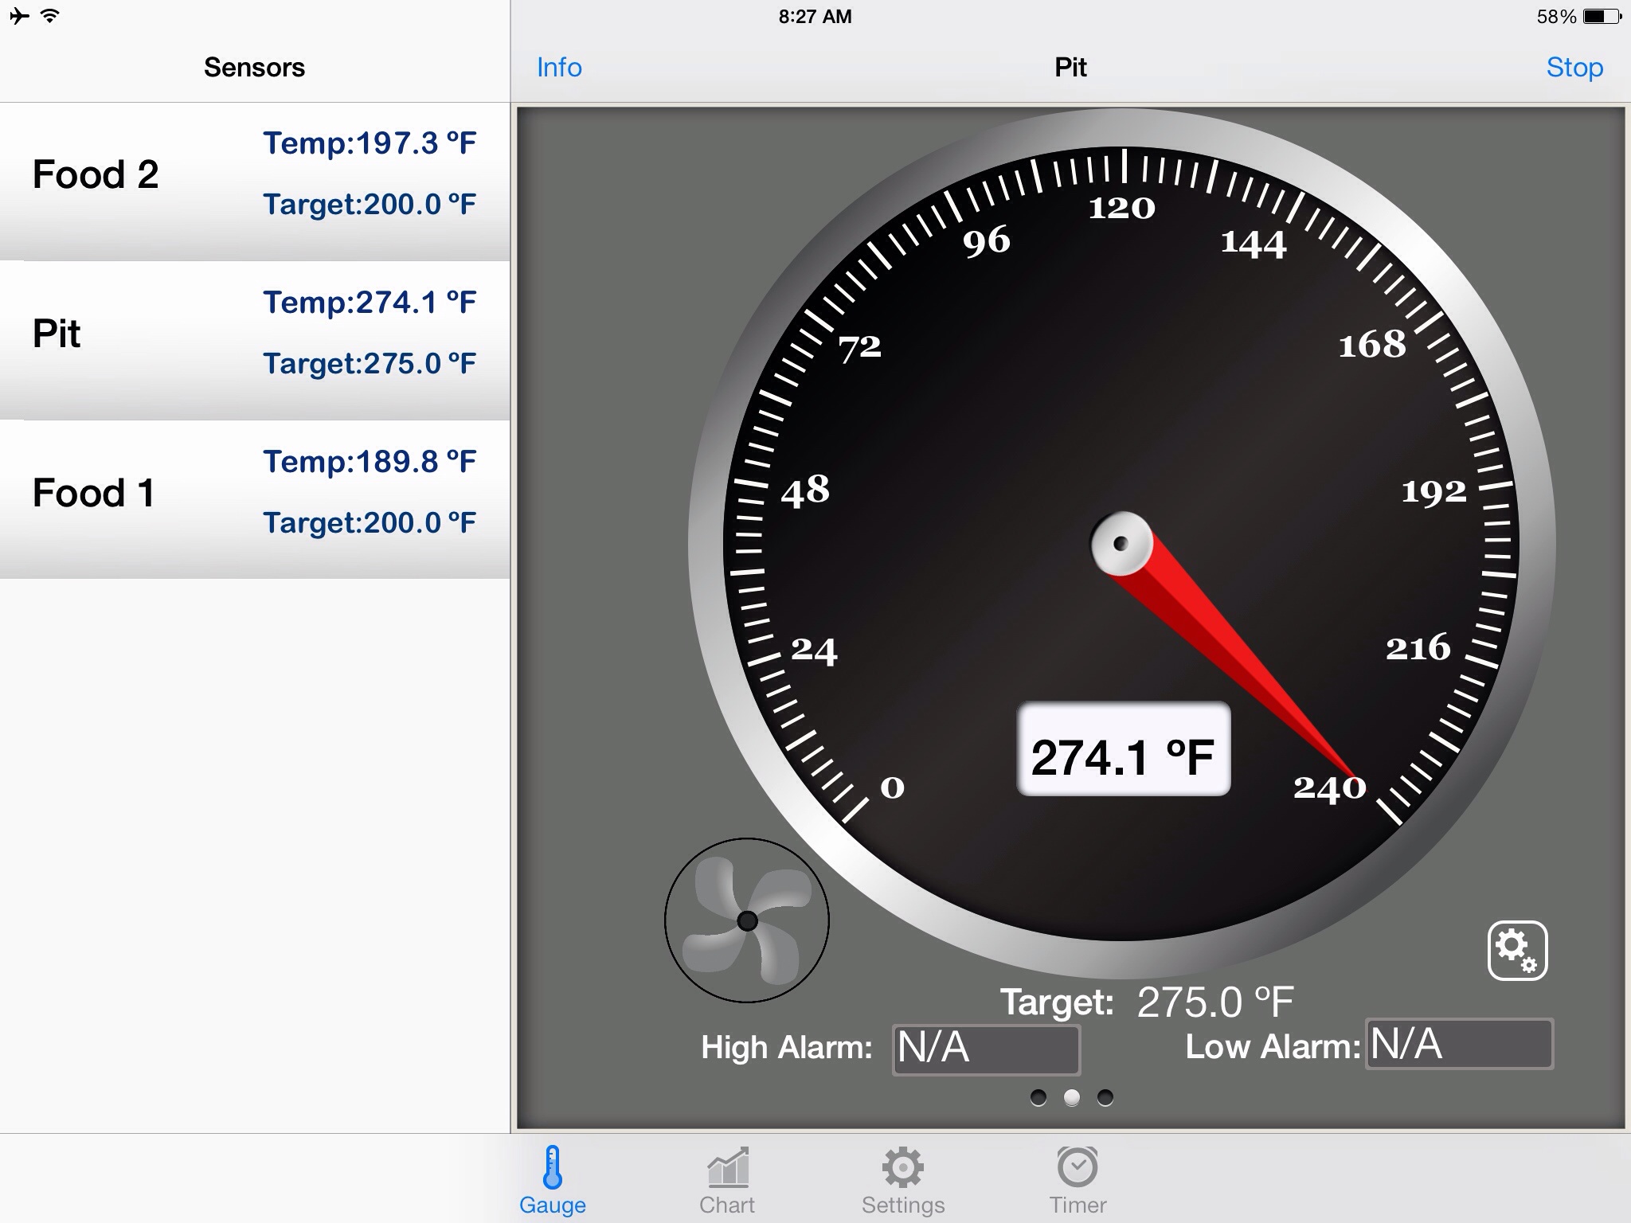Open the Info link

(559, 68)
